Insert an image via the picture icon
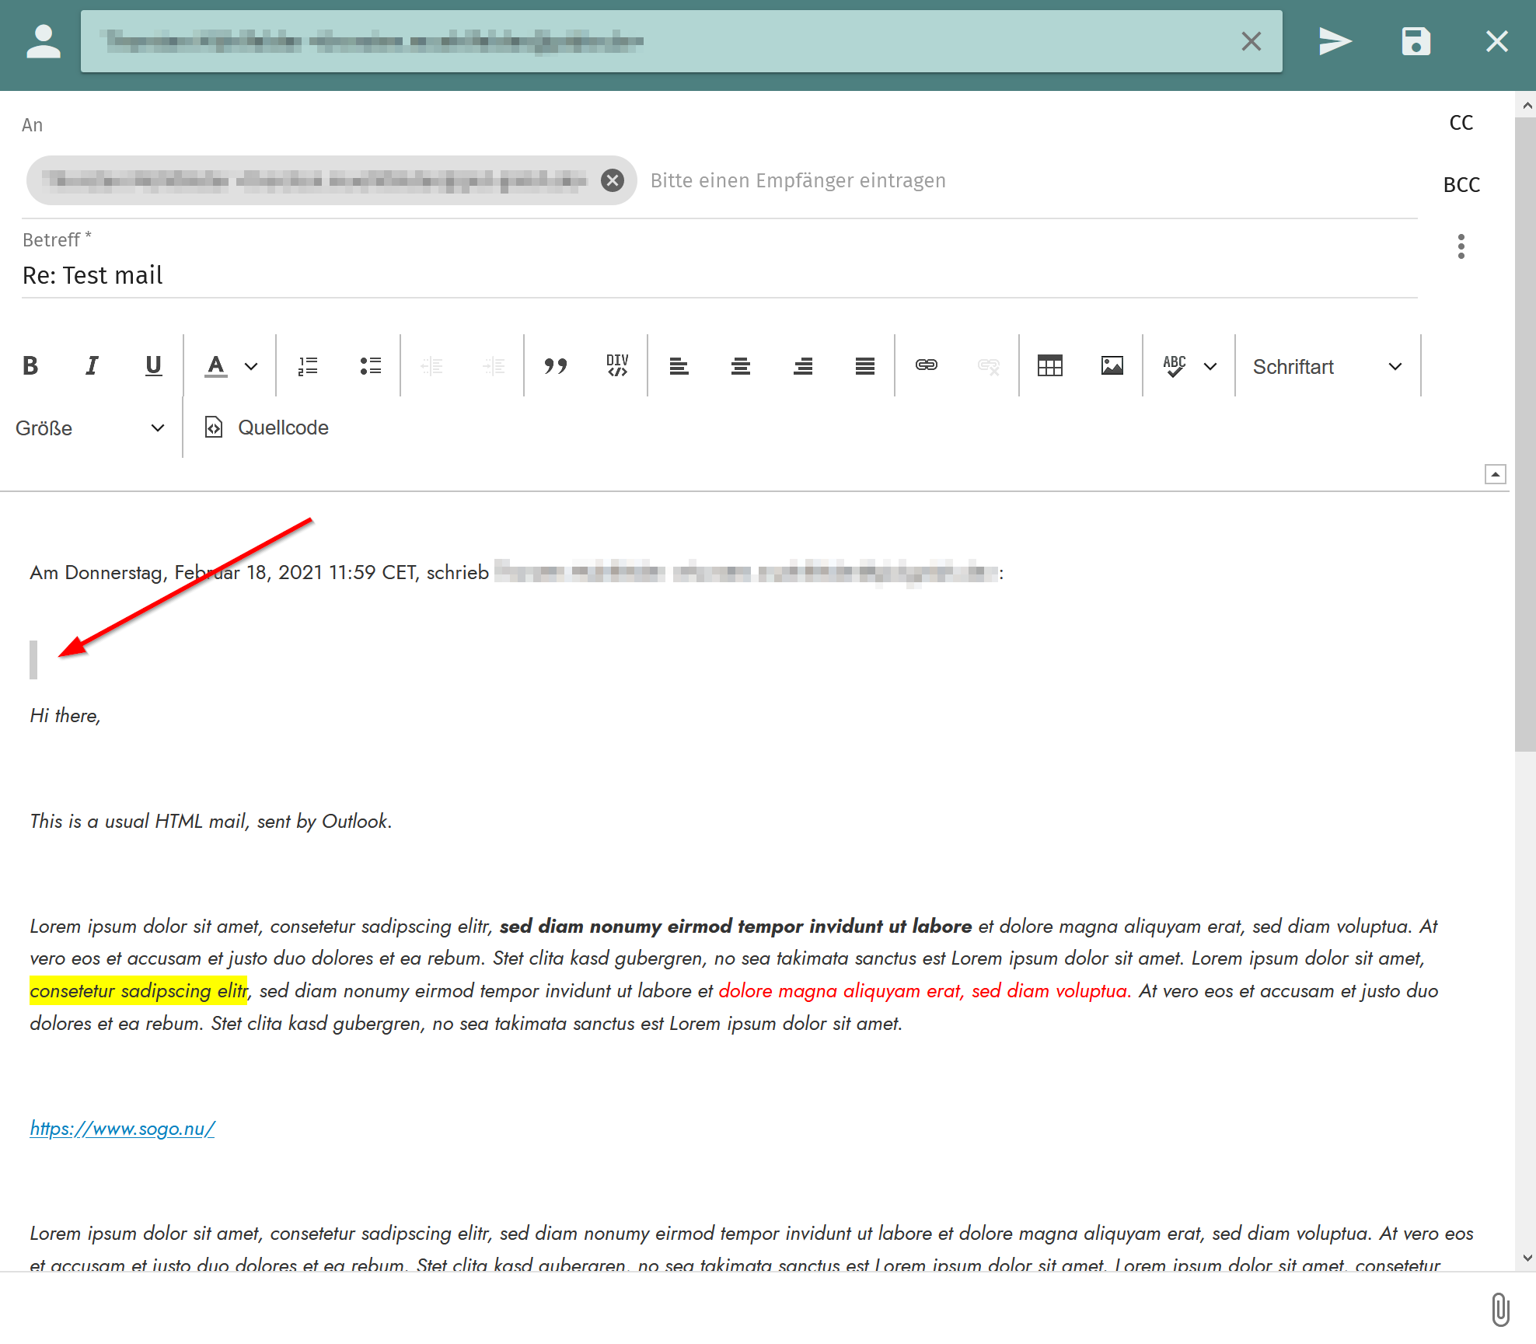 click(x=1112, y=365)
